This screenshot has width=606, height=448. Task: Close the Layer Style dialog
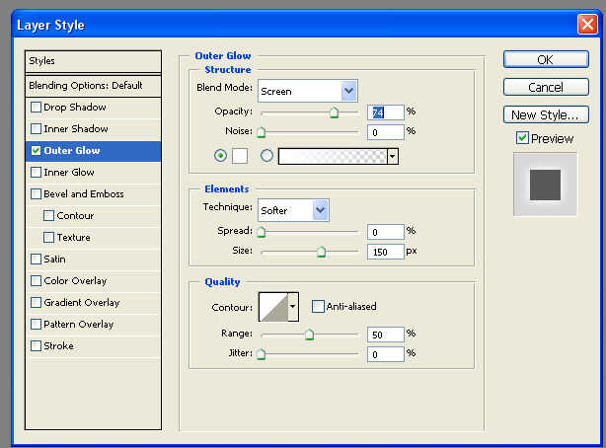(586, 25)
